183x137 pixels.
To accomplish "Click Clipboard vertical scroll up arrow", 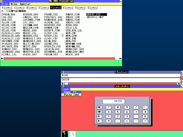I will click(x=182, y=75).
